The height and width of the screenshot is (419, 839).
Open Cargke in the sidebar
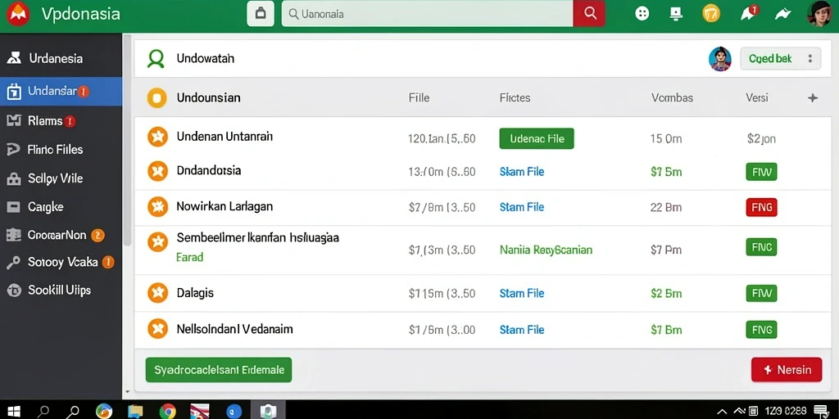point(61,207)
